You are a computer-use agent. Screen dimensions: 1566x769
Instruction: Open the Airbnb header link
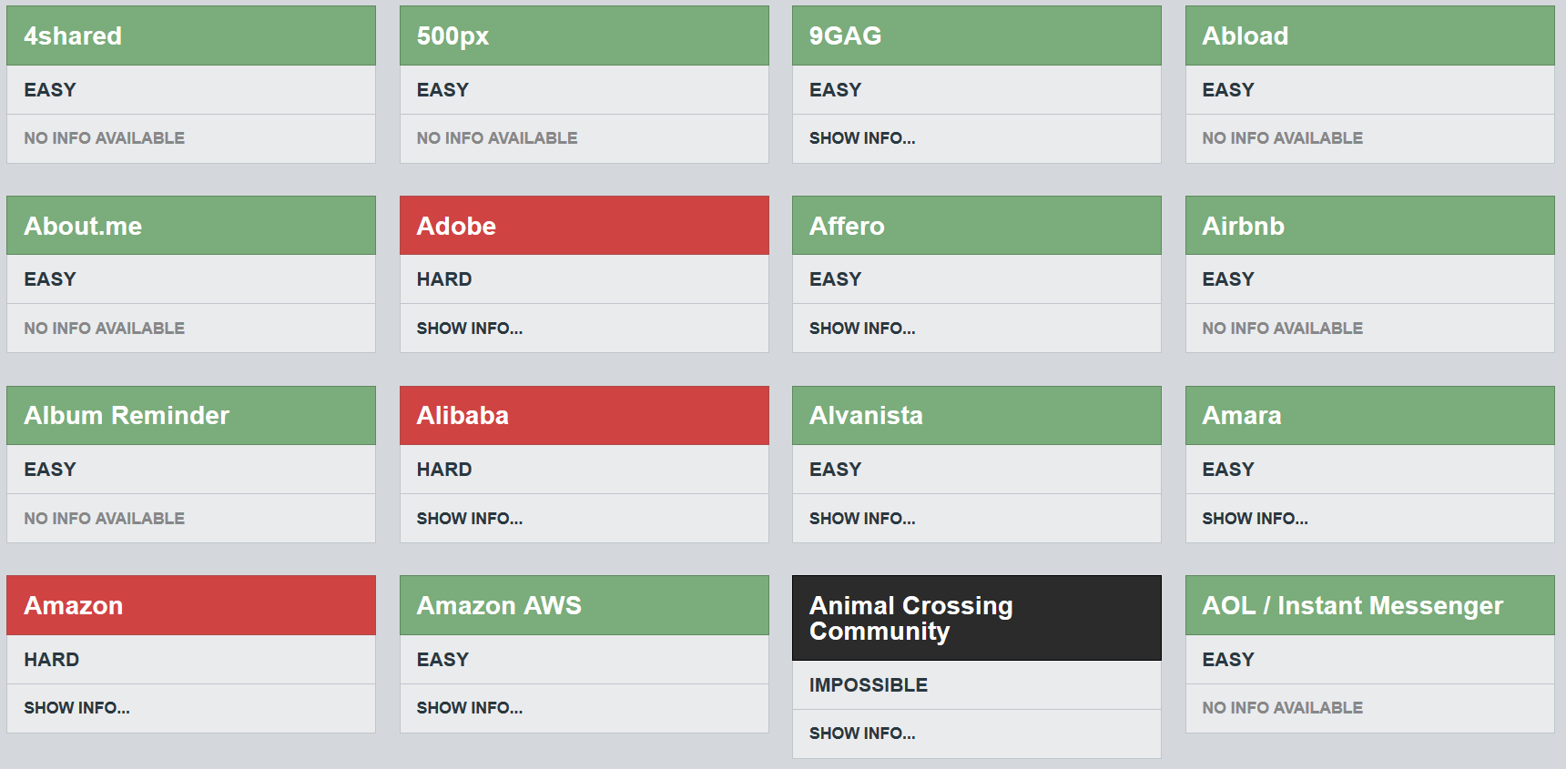click(1243, 227)
